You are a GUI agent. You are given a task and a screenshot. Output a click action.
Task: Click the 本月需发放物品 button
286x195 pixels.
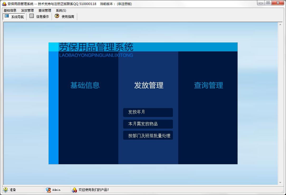(148, 124)
